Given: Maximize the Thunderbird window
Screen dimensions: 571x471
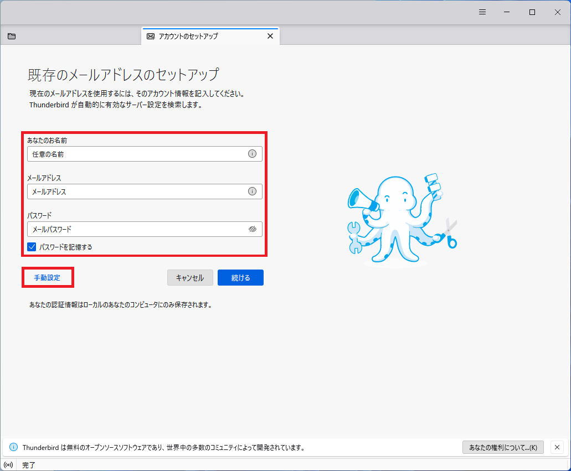Looking at the screenshot, I should click(532, 12).
